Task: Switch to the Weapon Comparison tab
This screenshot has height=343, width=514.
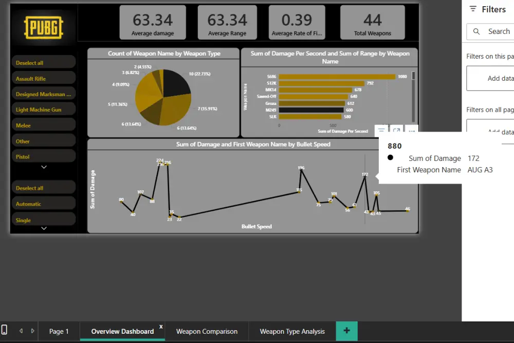Action: 206,331
